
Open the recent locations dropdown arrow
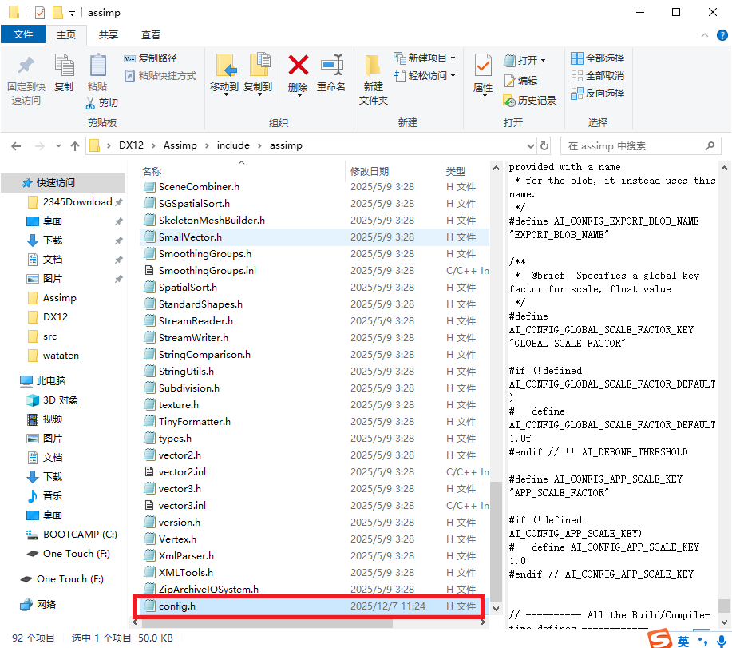58,146
